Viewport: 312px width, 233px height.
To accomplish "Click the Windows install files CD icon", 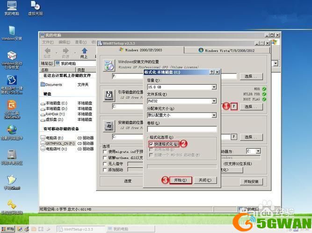I will [x=109, y=65].
